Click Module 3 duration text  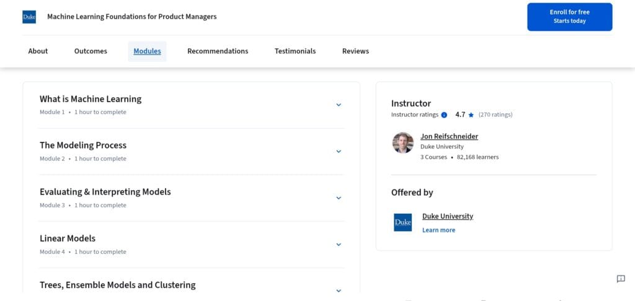(x=100, y=205)
